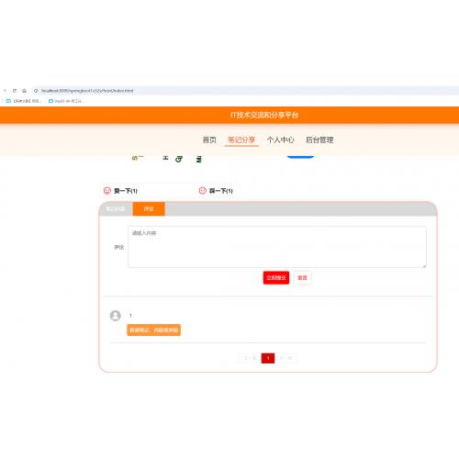
Task: Click the commenter's gray avatar icon
Action: tap(116, 316)
